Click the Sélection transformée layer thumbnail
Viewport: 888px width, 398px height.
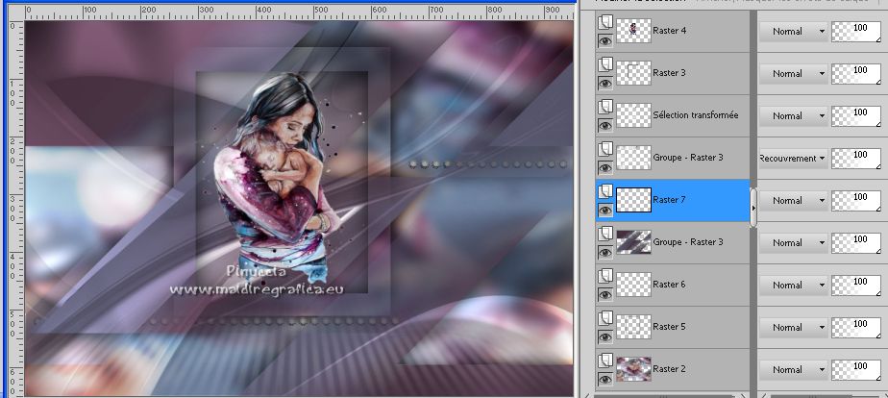[633, 115]
